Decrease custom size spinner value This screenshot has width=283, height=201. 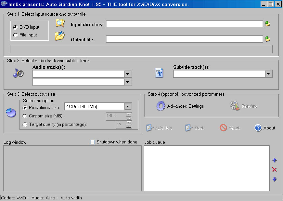coord(129,118)
